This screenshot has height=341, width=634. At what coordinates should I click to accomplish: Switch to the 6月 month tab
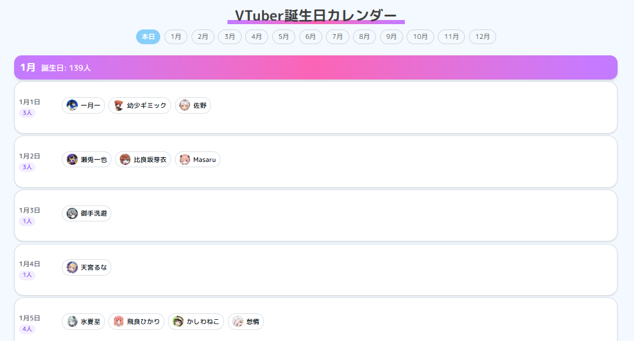coord(311,37)
